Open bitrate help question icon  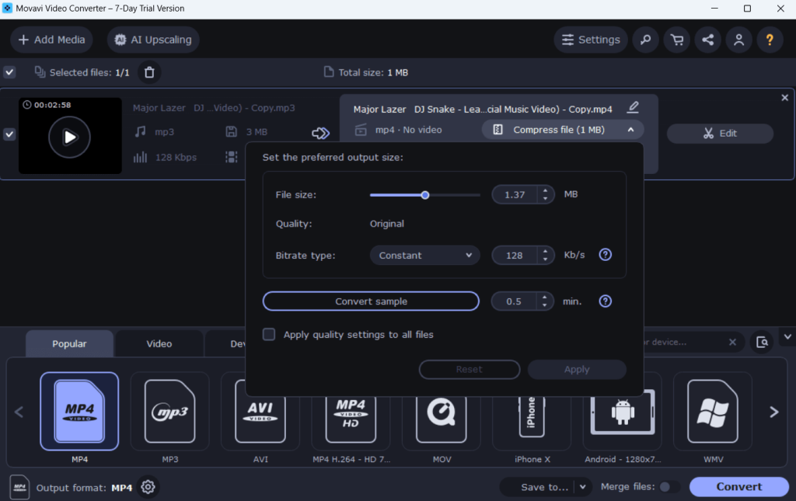tap(605, 255)
